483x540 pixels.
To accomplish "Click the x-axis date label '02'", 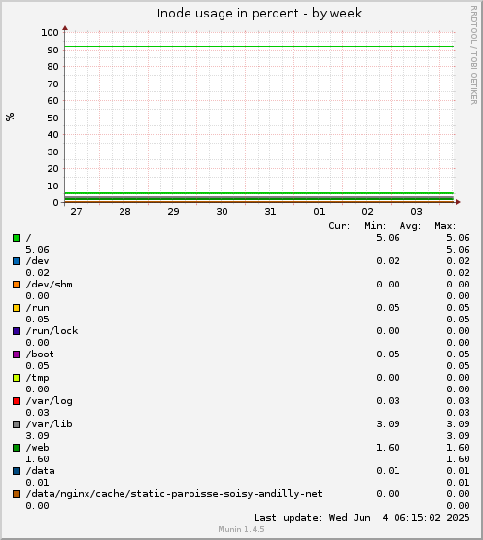I will point(367,212).
